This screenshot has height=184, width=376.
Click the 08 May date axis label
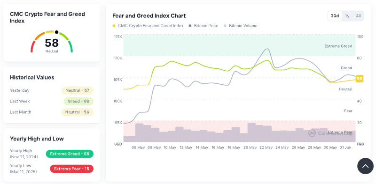154,147
